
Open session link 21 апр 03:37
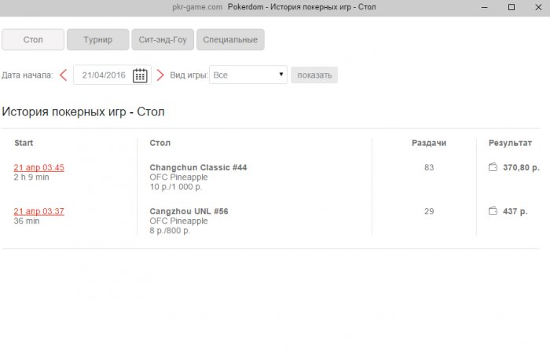click(x=39, y=211)
